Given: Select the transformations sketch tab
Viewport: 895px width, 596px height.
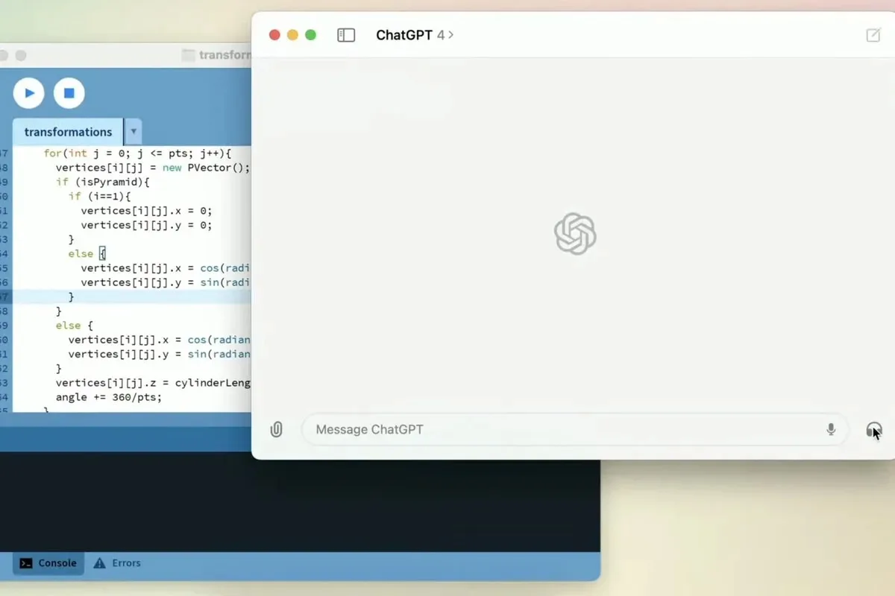Looking at the screenshot, I should point(66,131).
